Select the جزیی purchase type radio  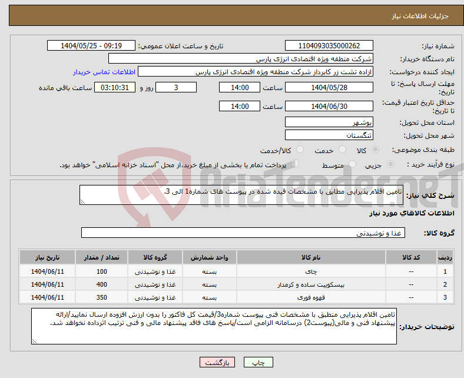390,164
